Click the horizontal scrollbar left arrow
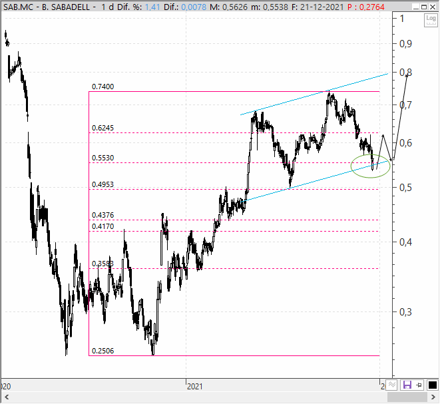The image size is (440, 404). (x=7, y=397)
